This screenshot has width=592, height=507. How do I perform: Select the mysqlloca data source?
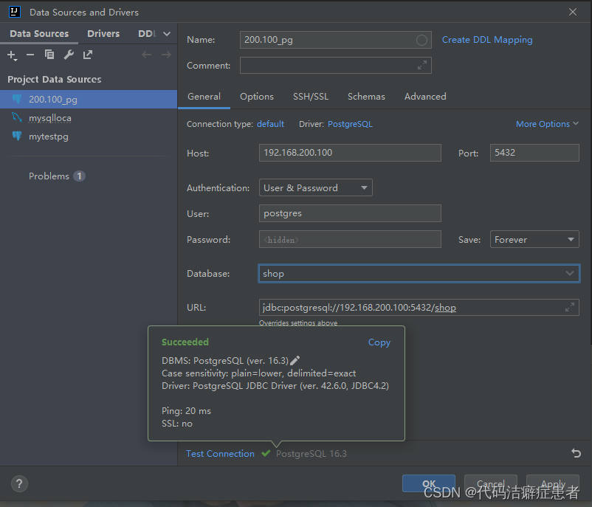[x=50, y=118]
